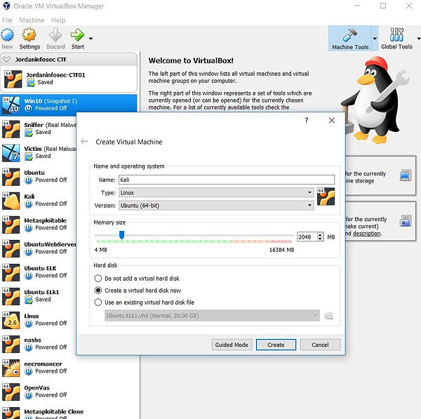Click the Name field containing Kali
Image resolution: width=421 pixels, height=419 pixels.
[227, 180]
